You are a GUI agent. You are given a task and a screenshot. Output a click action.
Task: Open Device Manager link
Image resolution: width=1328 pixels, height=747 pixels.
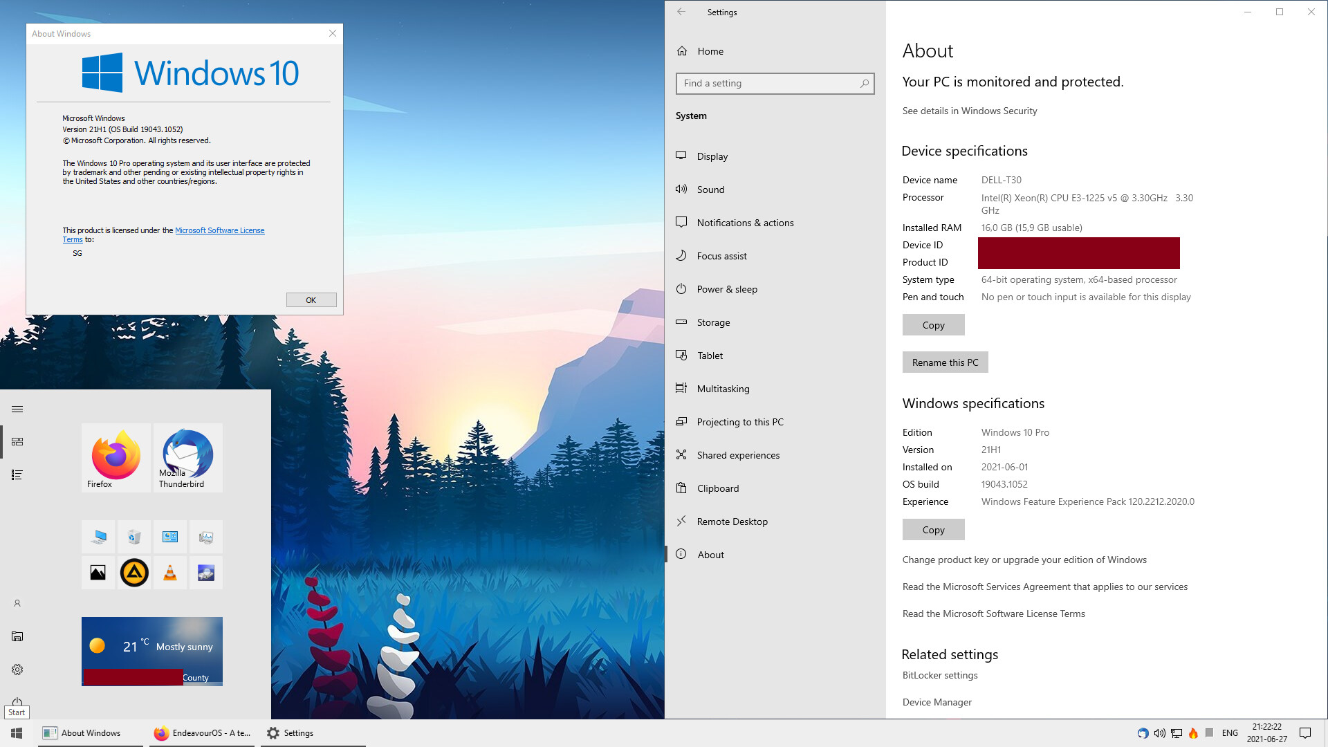937,702
